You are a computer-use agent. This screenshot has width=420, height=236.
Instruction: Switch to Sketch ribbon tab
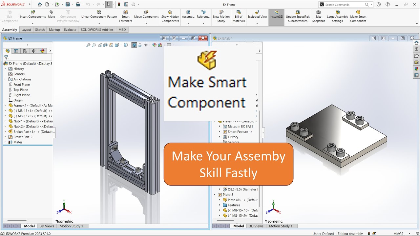(40, 29)
